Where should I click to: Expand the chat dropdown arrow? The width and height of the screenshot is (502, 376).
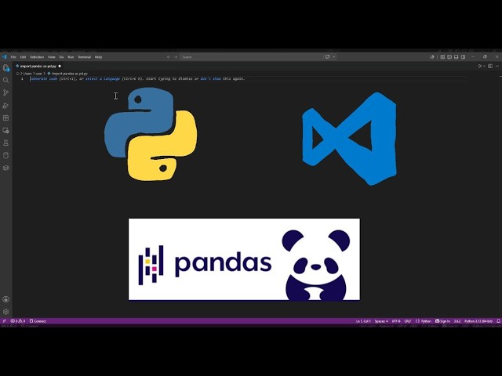pos(334,57)
